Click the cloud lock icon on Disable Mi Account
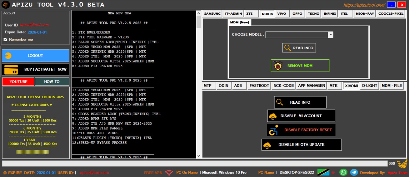 tap(273, 116)
